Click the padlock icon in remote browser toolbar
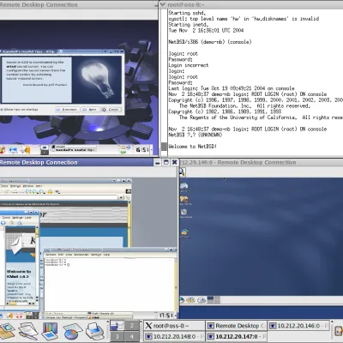Viewport: 343px width, 343px height. point(50,191)
